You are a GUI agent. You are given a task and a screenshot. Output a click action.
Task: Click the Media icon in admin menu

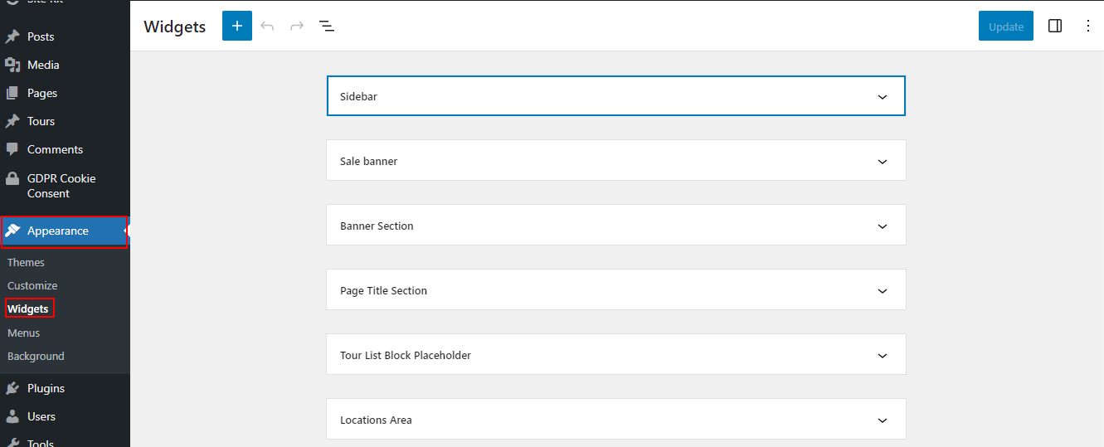pyautogui.click(x=12, y=65)
